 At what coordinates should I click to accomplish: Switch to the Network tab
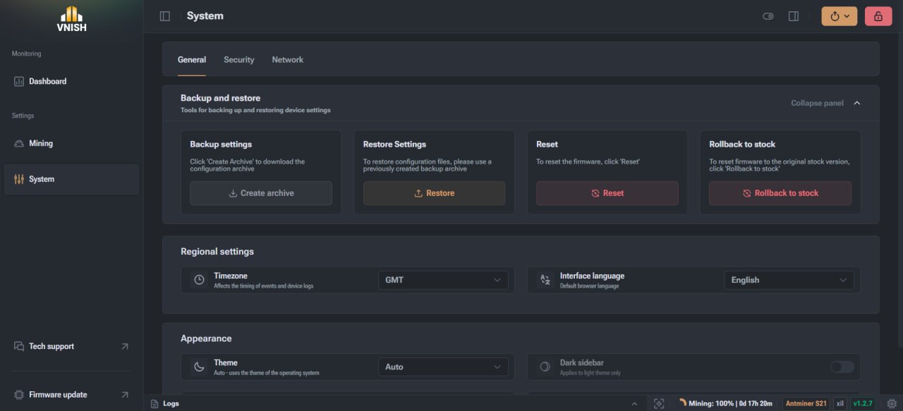point(288,60)
